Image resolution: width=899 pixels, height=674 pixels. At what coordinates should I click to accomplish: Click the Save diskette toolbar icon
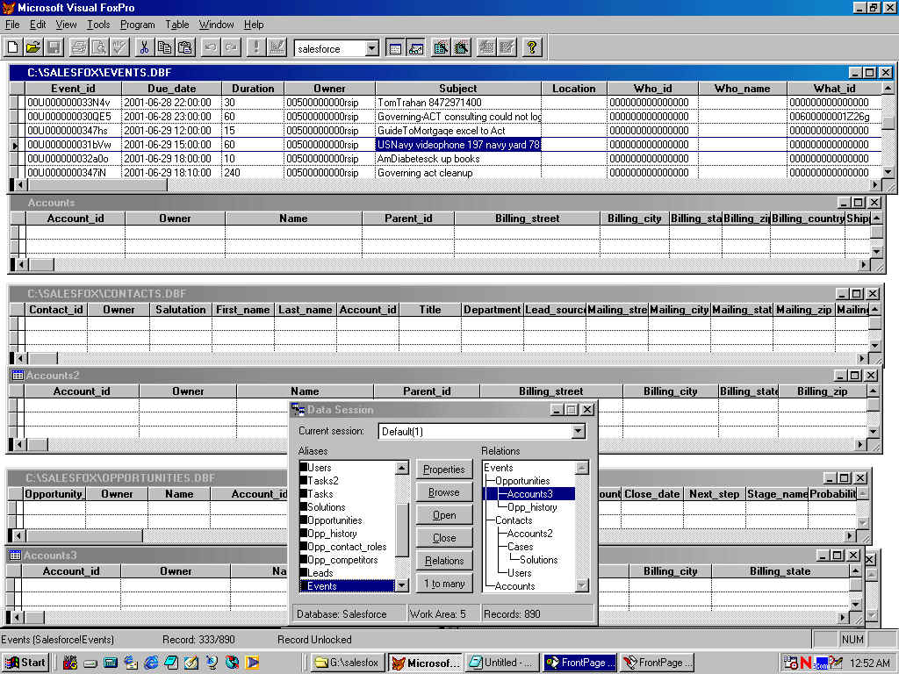[54, 47]
